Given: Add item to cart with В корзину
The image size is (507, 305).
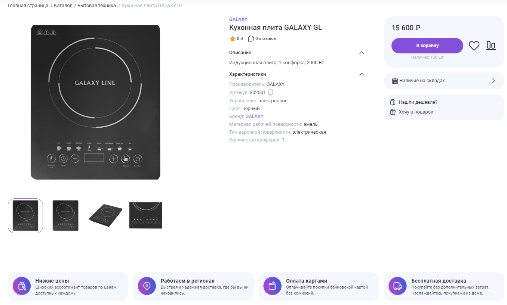Looking at the screenshot, I should (427, 46).
